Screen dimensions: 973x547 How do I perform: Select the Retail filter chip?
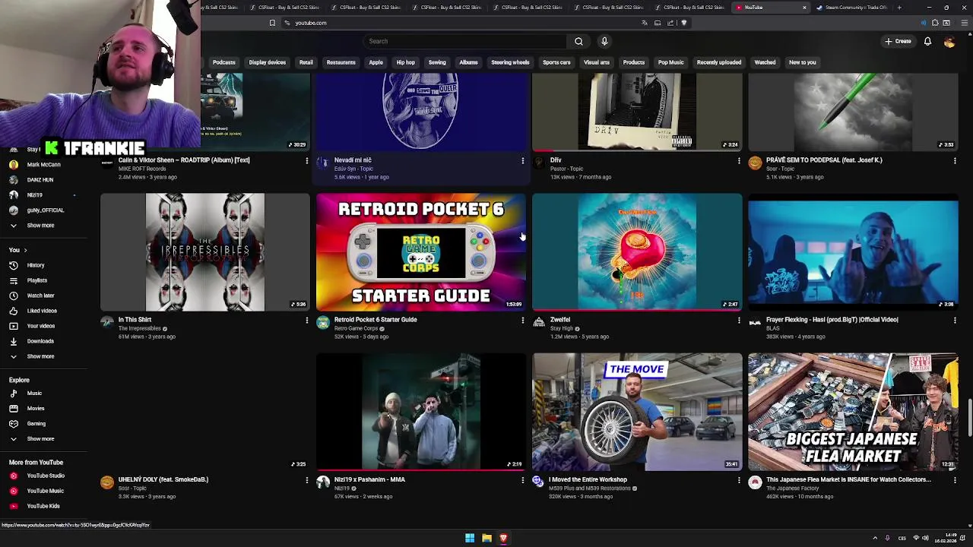coord(306,62)
